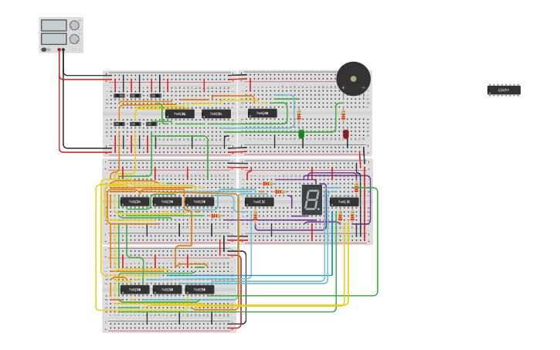Select the leftmost IC on the top-left breadboard
Image resolution: width=560 pixels, height=350 pixels.
pyautogui.click(x=180, y=114)
